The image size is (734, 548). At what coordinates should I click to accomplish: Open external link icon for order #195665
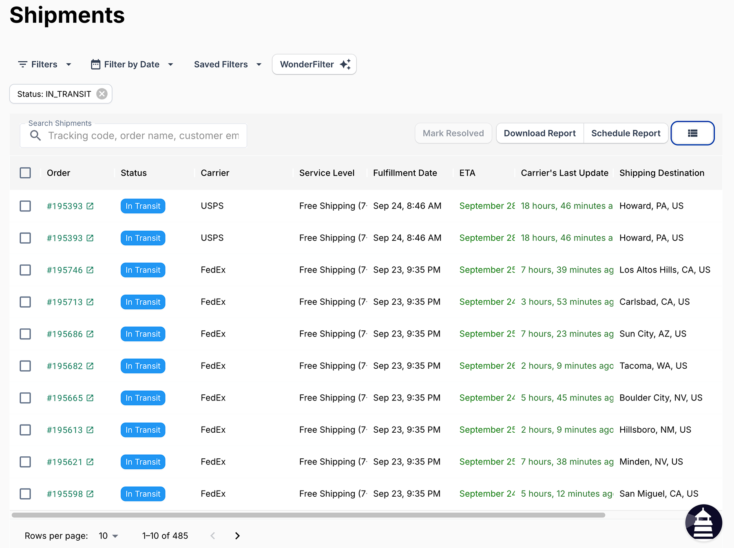90,398
